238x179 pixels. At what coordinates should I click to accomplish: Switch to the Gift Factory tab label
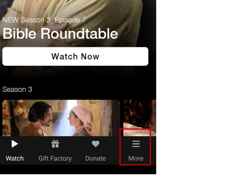[x=55, y=158]
